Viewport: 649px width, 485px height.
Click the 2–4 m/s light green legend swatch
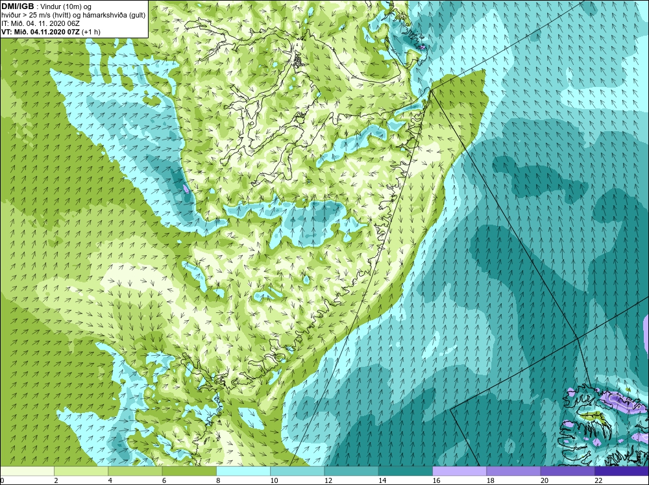(x=81, y=471)
